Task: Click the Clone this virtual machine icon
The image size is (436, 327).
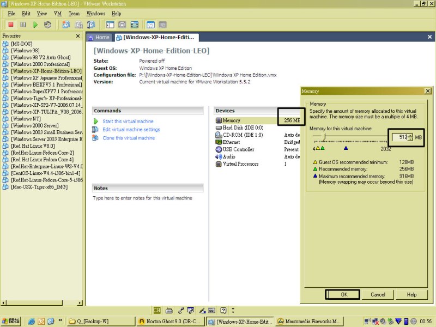Action: pyautogui.click(x=95, y=138)
